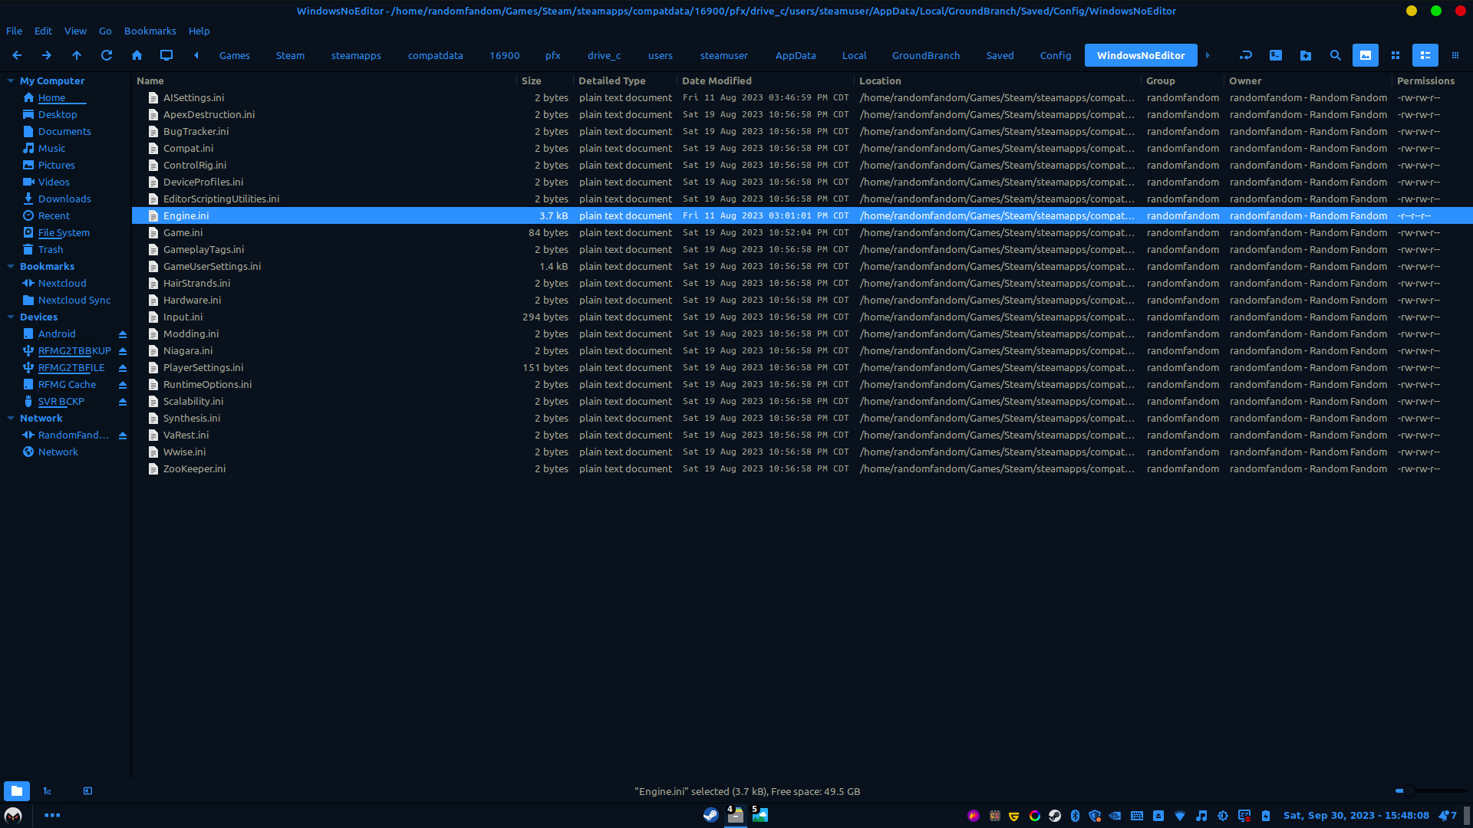The width and height of the screenshot is (1473, 828).
Task: Navigate to GroundBranch in path bar
Action: point(926,55)
